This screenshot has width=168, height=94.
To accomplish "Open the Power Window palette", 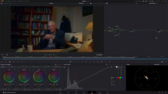I will click(86, 62).
